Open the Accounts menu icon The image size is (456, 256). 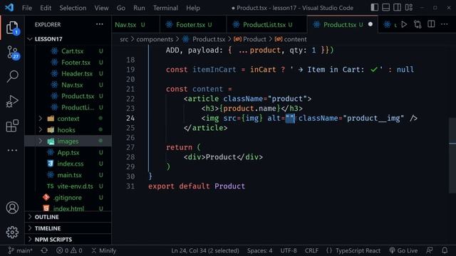tap(12, 208)
